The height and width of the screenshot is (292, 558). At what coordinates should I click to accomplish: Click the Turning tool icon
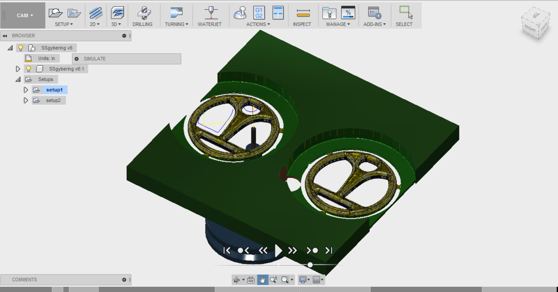coord(176,13)
